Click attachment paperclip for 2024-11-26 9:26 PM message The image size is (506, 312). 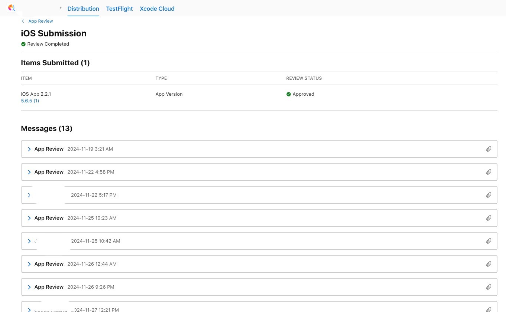pos(489,287)
